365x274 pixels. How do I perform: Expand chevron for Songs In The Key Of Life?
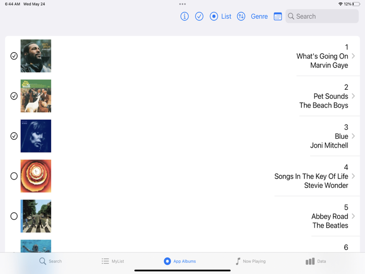[354, 176]
